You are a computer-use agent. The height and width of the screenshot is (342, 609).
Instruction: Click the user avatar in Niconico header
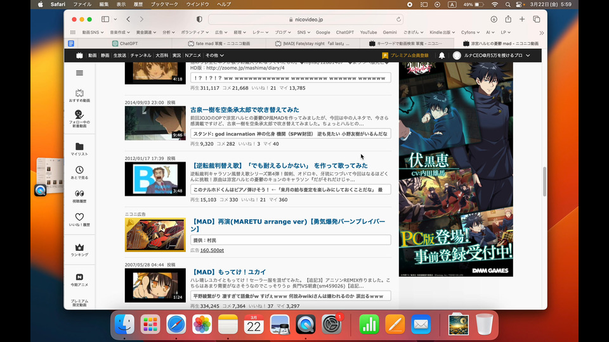coord(457,56)
